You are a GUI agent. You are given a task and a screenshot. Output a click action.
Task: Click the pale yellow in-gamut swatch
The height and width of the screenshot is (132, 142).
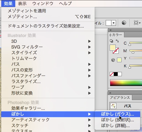pyautogui.click(x=119, y=60)
